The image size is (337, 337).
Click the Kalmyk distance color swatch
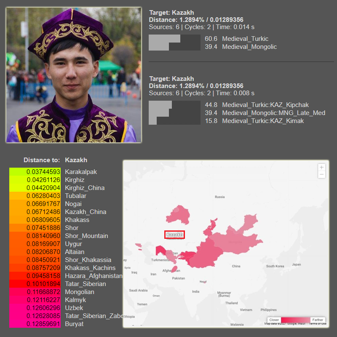coord(35,300)
